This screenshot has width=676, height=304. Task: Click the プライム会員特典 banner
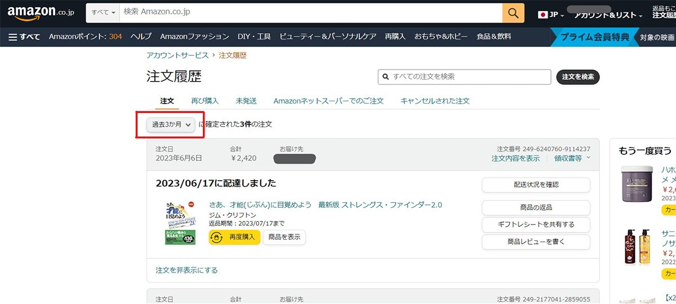pos(595,37)
